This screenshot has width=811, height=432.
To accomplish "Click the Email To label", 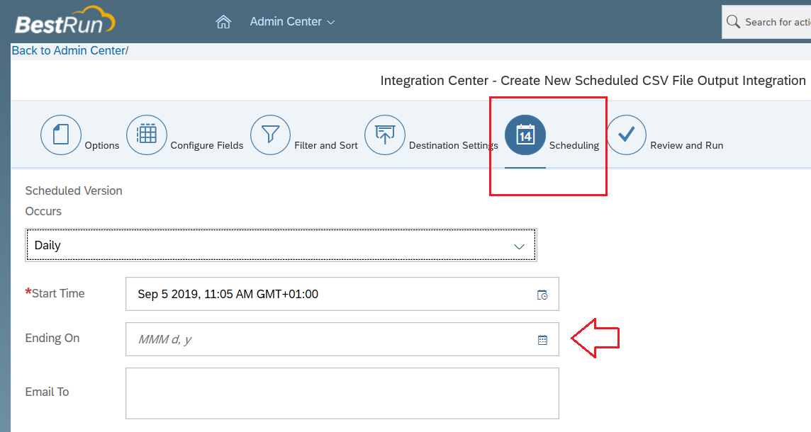I will pos(47,392).
